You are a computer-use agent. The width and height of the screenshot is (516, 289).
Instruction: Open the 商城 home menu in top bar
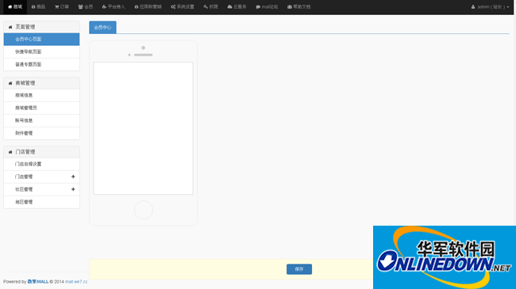pos(15,7)
